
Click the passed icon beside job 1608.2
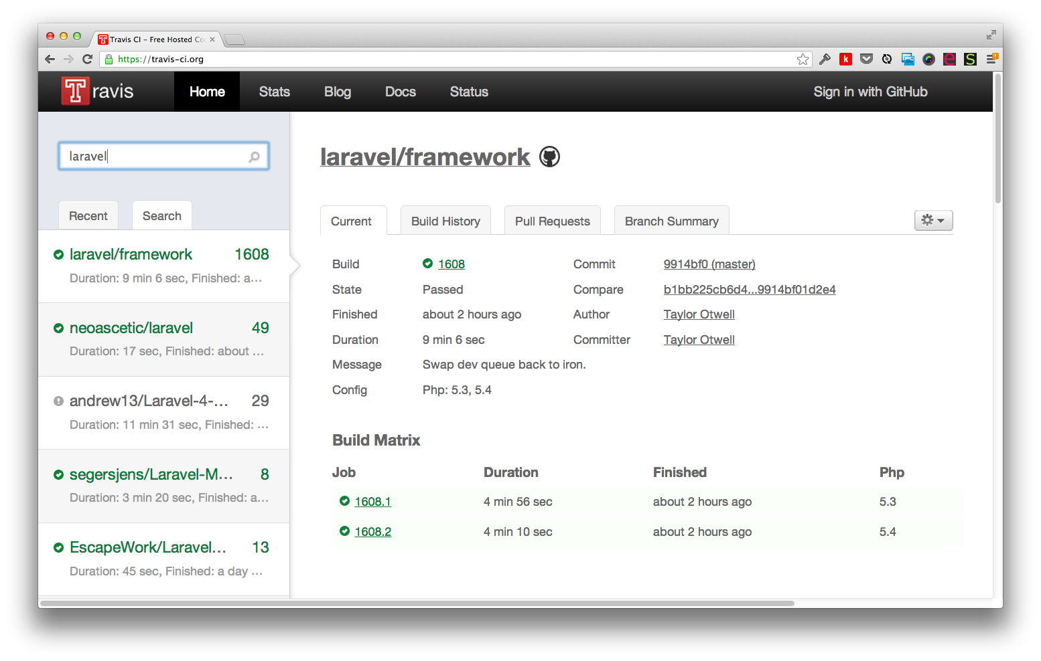click(x=344, y=531)
